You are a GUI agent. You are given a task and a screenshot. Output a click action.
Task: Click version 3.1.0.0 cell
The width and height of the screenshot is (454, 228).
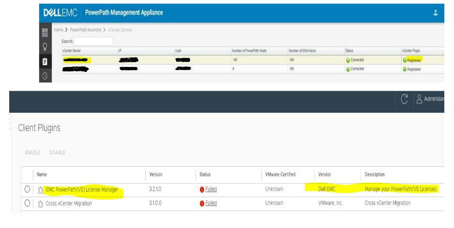pos(155,203)
